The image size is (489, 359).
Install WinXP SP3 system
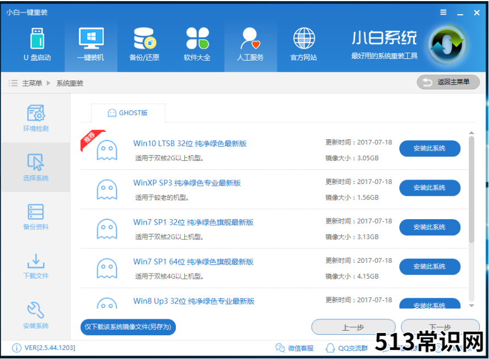[x=430, y=188]
